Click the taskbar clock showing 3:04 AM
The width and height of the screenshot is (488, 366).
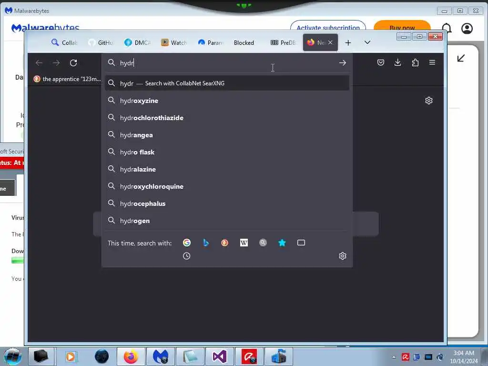pyautogui.click(x=464, y=357)
